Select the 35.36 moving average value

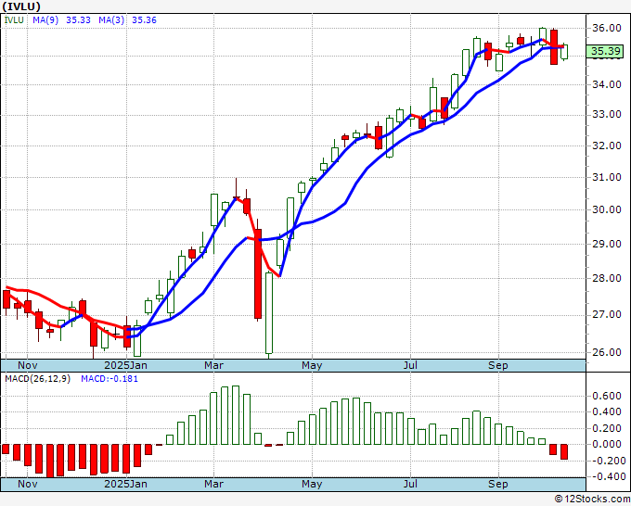(x=144, y=20)
